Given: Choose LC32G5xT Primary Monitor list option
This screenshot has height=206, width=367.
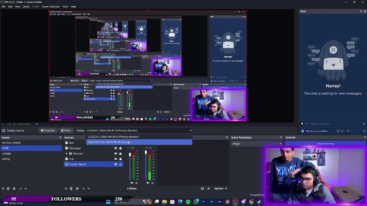Looking at the screenshot, I should 139,137.
